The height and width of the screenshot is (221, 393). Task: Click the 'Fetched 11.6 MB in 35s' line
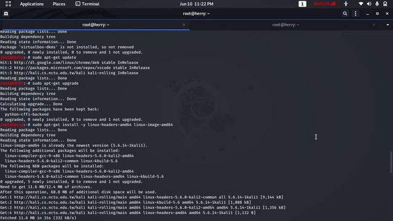38,218
